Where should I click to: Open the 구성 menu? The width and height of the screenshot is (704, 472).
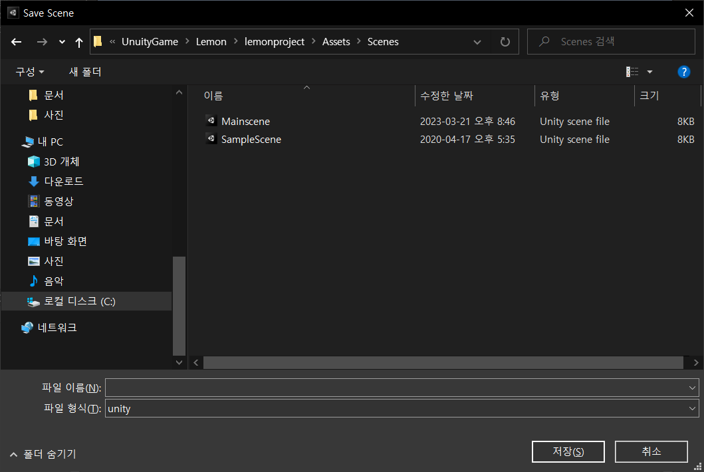[x=30, y=72]
